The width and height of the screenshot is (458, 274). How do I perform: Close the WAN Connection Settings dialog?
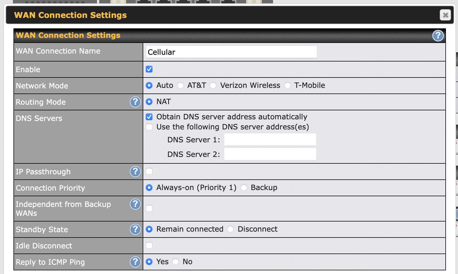click(445, 15)
